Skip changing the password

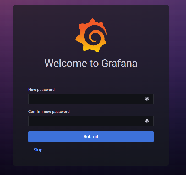click(38, 150)
